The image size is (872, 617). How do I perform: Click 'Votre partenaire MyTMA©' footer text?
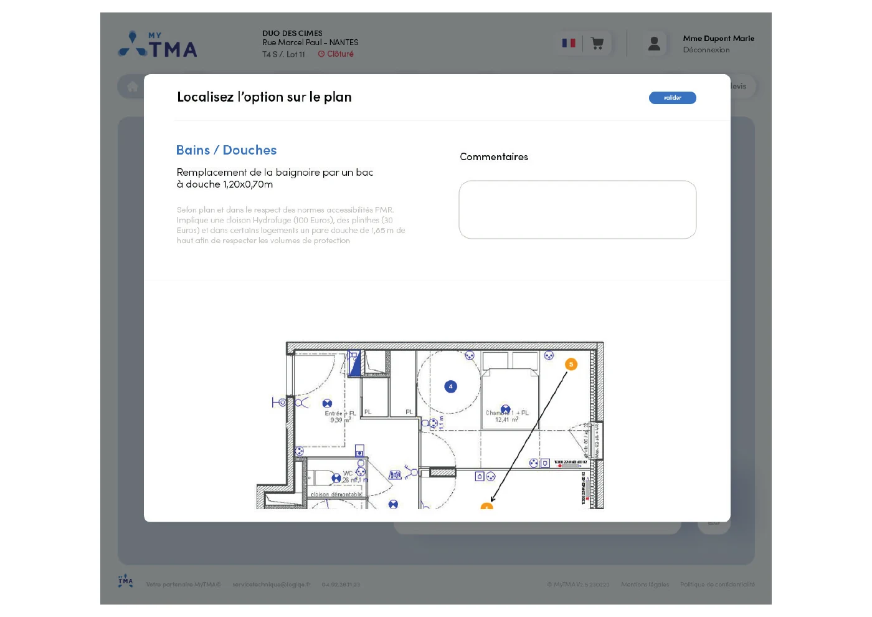point(183,585)
